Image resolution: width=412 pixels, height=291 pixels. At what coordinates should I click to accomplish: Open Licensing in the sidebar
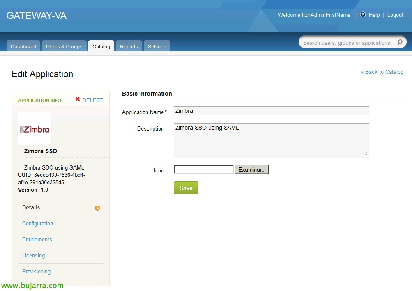33,256
